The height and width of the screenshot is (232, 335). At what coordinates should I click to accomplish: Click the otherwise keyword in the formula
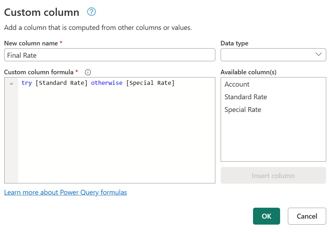(107, 83)
